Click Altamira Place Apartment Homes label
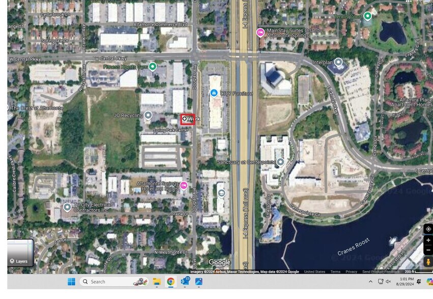The image size is (433, 299). [412, 102]
